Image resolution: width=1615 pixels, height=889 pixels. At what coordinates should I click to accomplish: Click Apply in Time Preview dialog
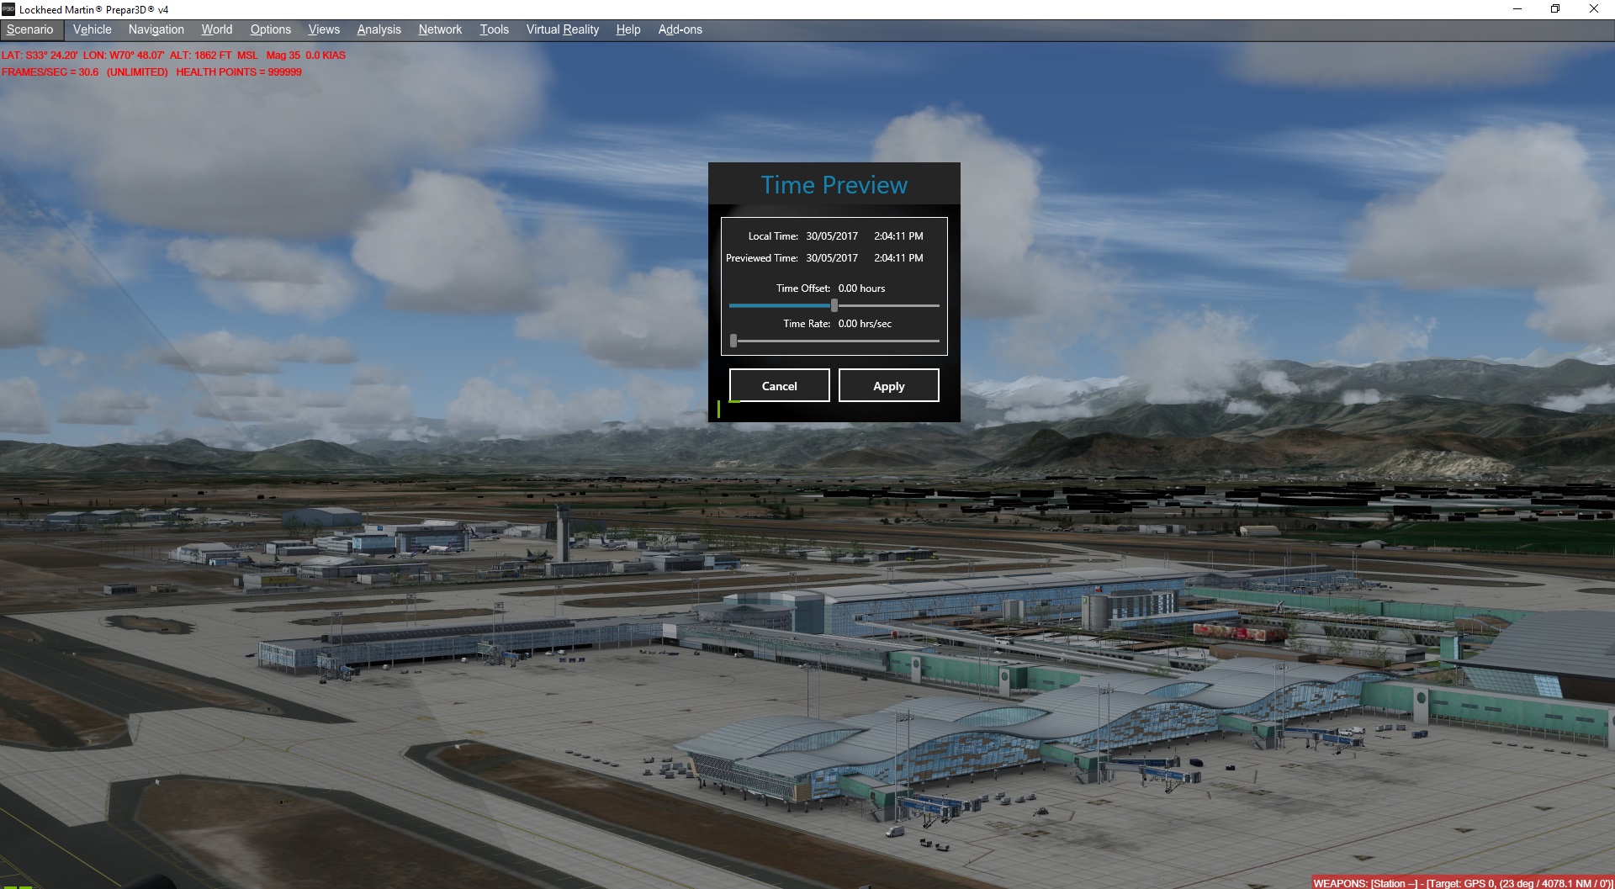pos(888,385)
